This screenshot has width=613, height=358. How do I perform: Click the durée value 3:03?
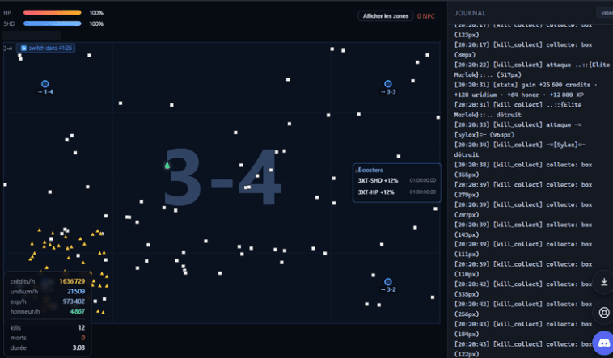(x=78, y=347)
